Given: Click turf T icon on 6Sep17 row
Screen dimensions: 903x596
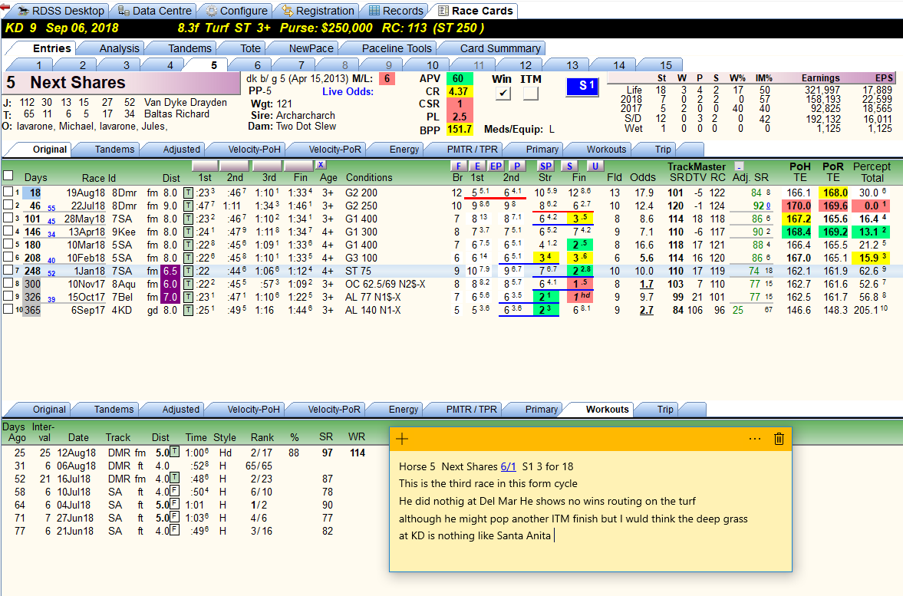Looking at the screenshot, I should 188,310.
